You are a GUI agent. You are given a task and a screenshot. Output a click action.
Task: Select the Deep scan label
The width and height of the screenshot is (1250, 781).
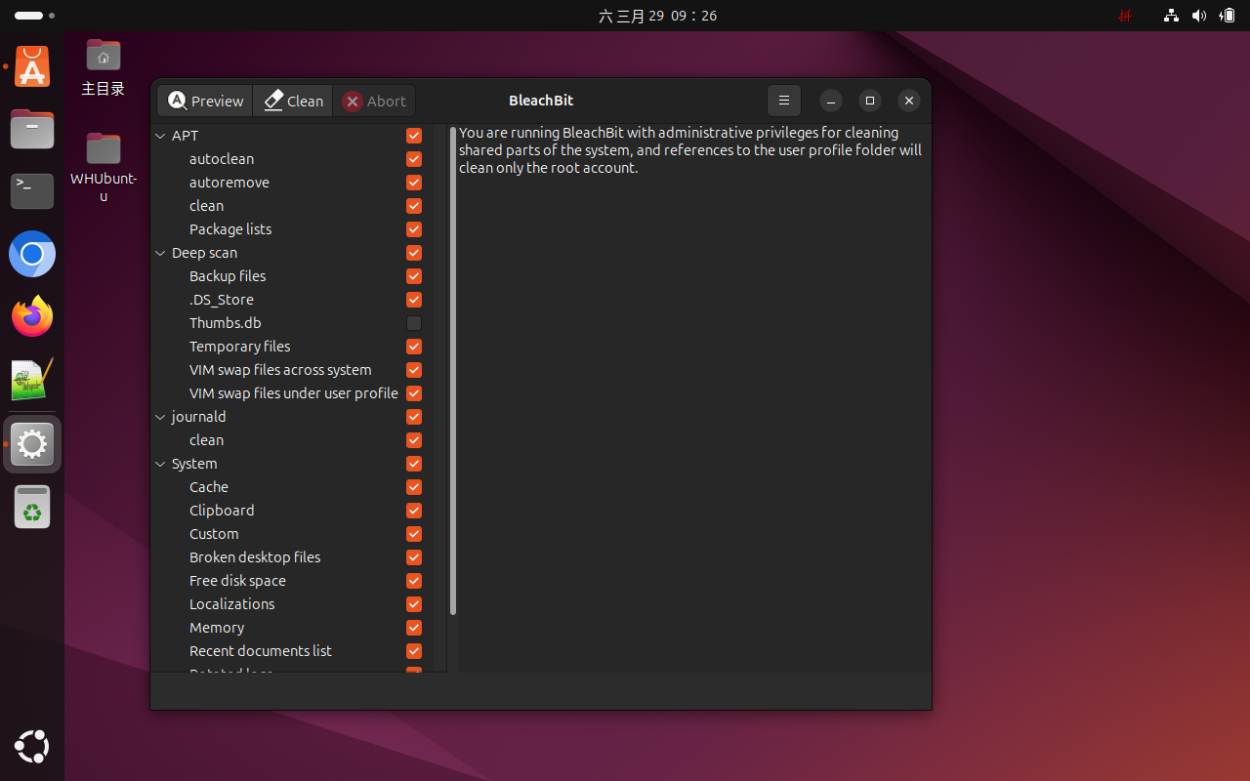coord(204,253)
